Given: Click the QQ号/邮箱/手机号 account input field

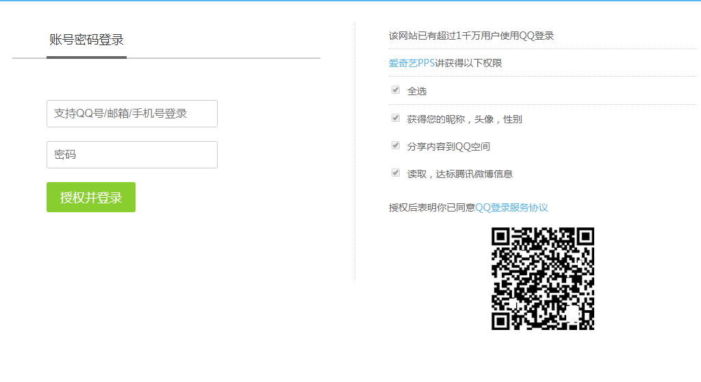Looking at the screenshot, I should [x=132, y=114].
